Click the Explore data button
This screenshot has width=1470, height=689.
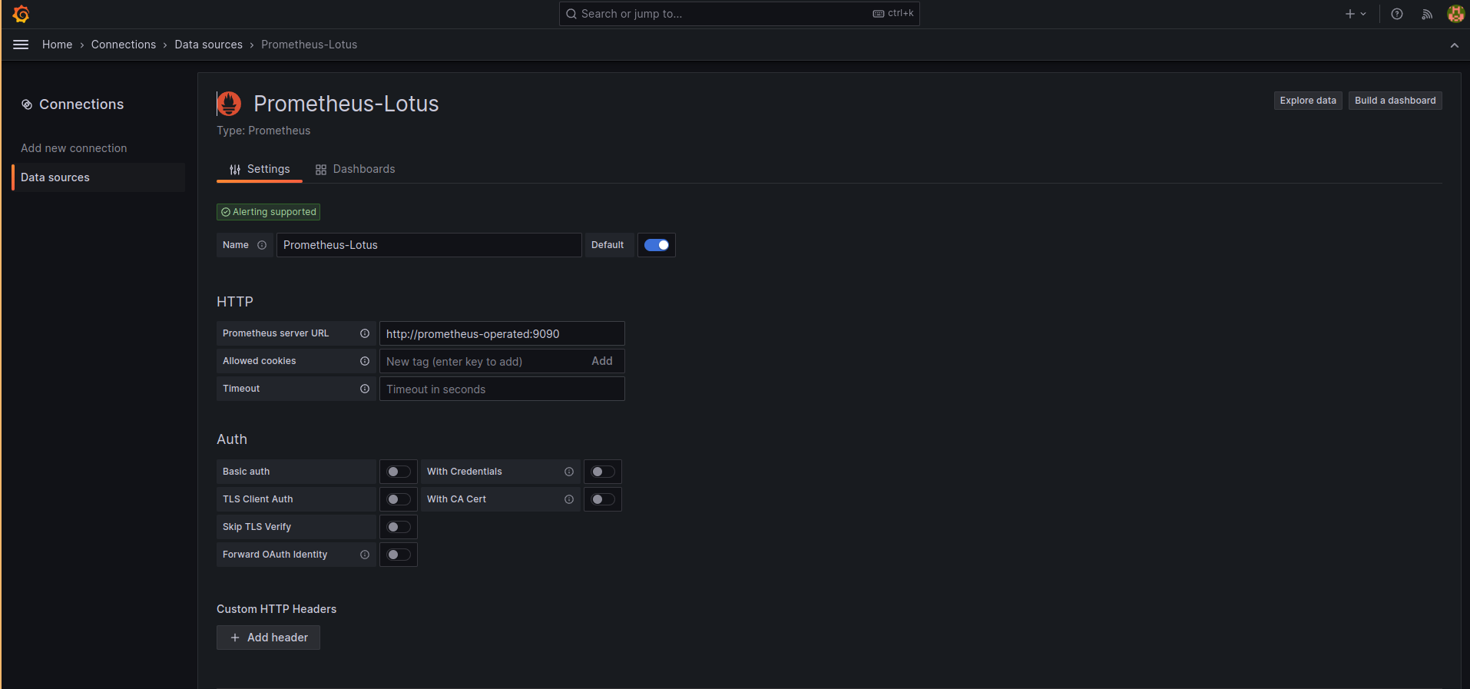click(x=1307, y=101)
